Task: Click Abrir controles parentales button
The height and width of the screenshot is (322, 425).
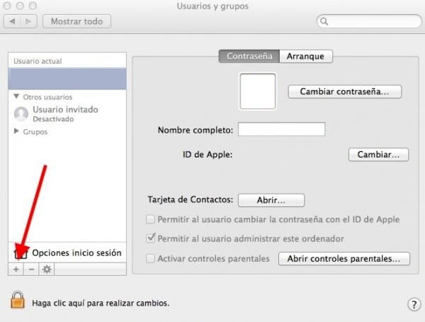Action: click(x=344, y=259)
